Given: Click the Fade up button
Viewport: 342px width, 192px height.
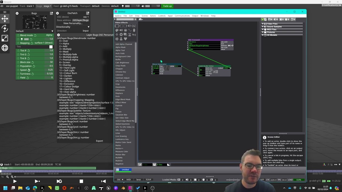Looking at the screenshot, I should pos(168,6).
